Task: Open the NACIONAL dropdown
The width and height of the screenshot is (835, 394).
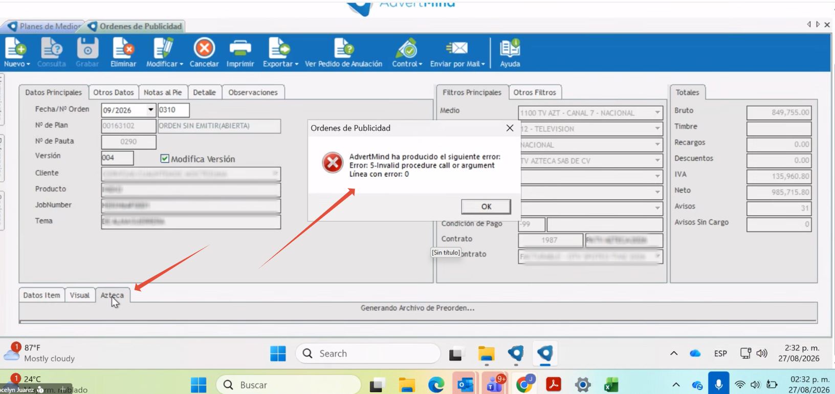Action: point(657,145)
